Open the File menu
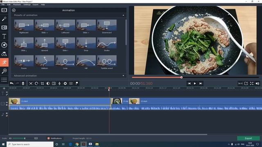 click(3, 4)
